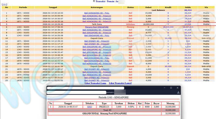This screenshot has width=216, height=119.
Task: Click the 0305 Tebakan link in popup
Action: point(89,107)
